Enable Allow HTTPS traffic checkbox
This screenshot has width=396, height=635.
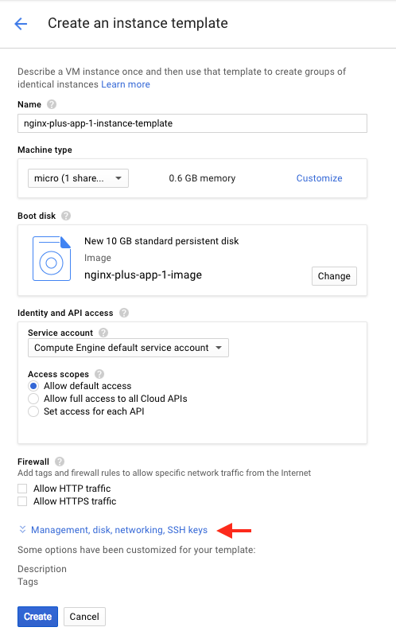(x=22, y=502)
